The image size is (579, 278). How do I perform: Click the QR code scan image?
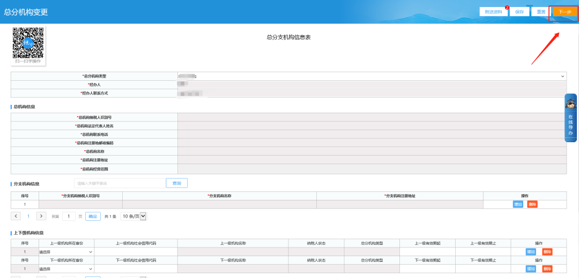tap(28, 43)
